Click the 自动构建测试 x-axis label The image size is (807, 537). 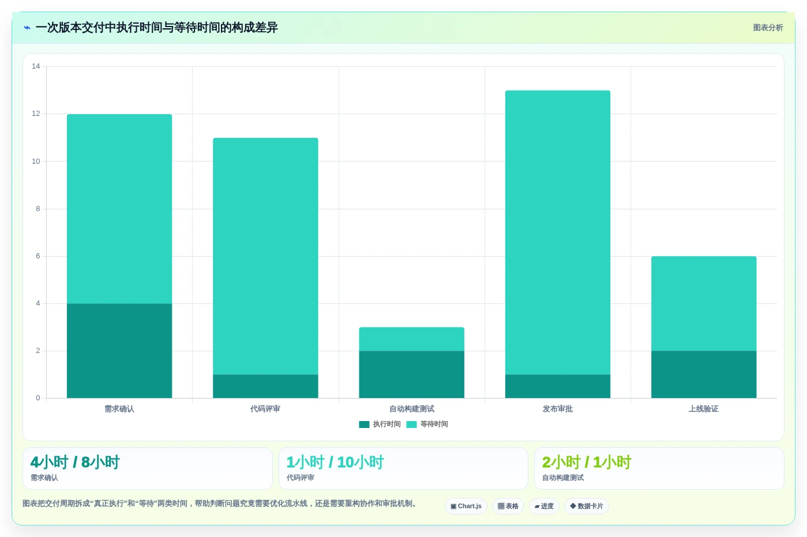[x=412, y=409]
